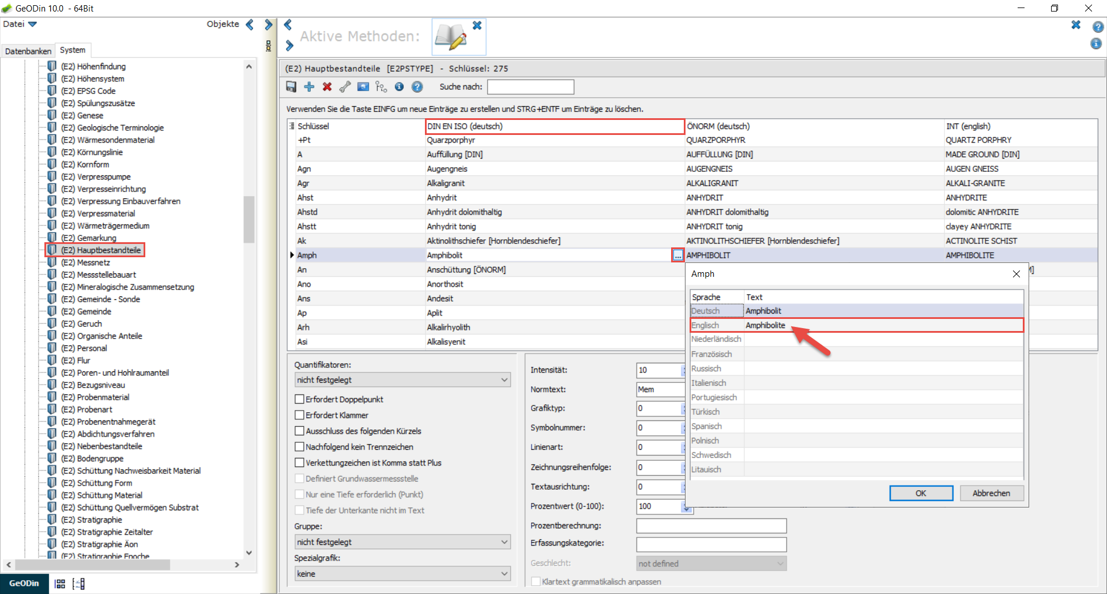Viewport: 1107px width, 594px height.
Task: Open the hierarchy tree icon in the toolbar
Action: pos(381,87)
